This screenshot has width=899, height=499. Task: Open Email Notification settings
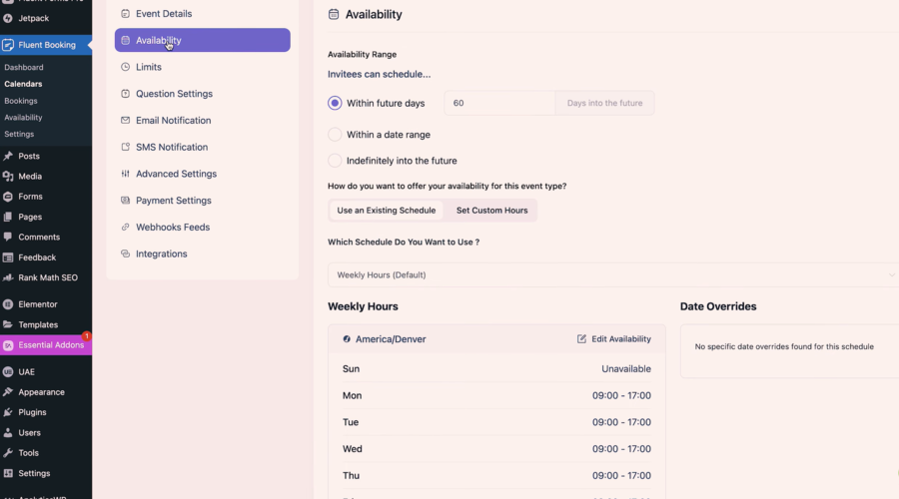(203, 121)
